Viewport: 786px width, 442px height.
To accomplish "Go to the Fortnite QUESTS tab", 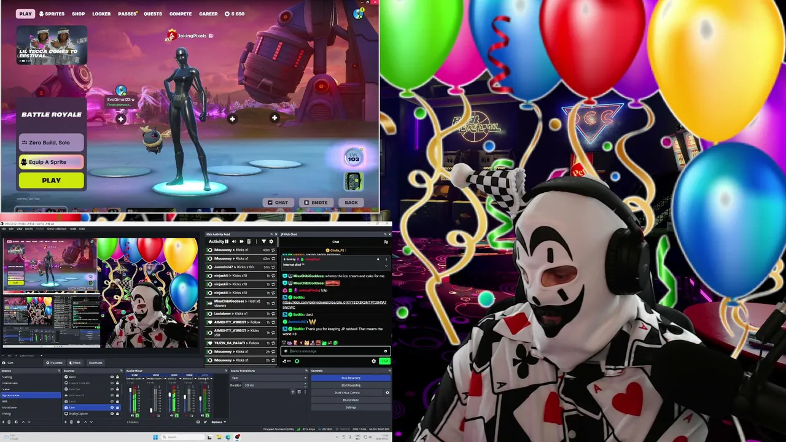I will pos(153,14).
